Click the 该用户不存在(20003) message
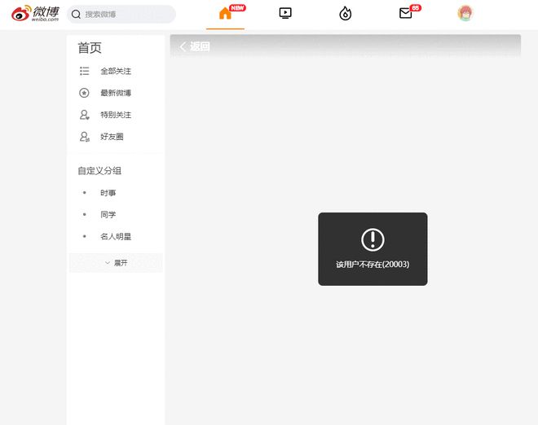This screenshot has width=538, height=425. (x=373, y=265)
